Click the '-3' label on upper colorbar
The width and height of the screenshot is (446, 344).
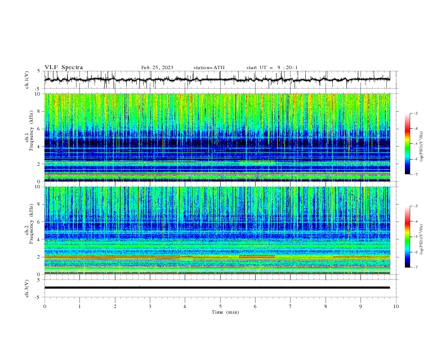(415, 113)
